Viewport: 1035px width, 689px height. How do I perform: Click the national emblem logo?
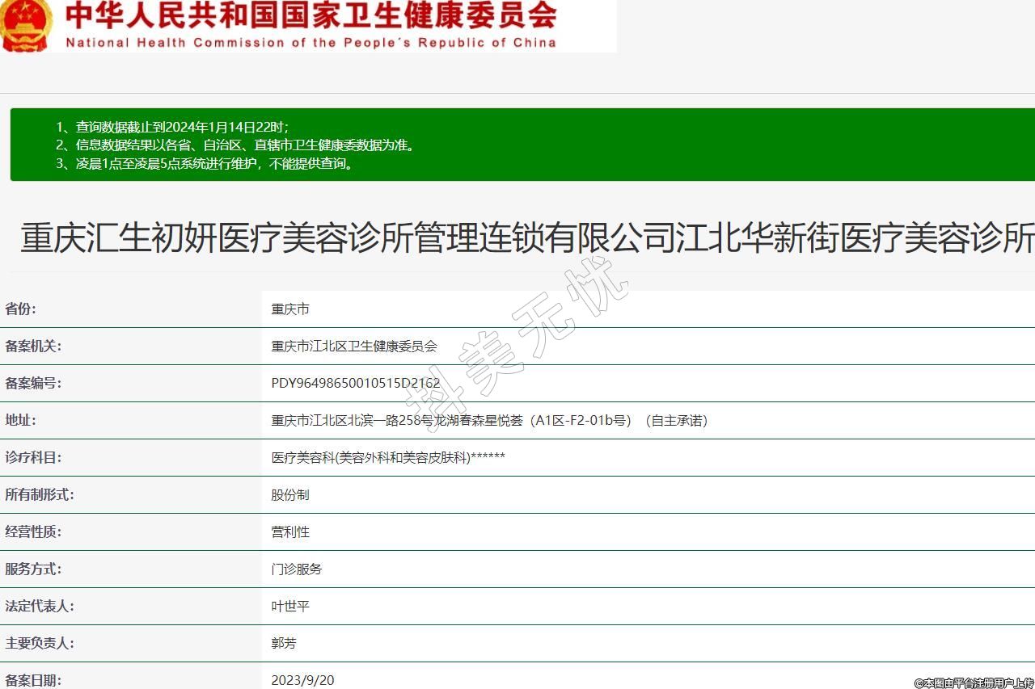click(x=26, y=24)
